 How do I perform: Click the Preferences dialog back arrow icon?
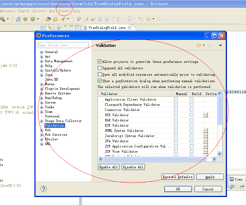pos(199,45)
